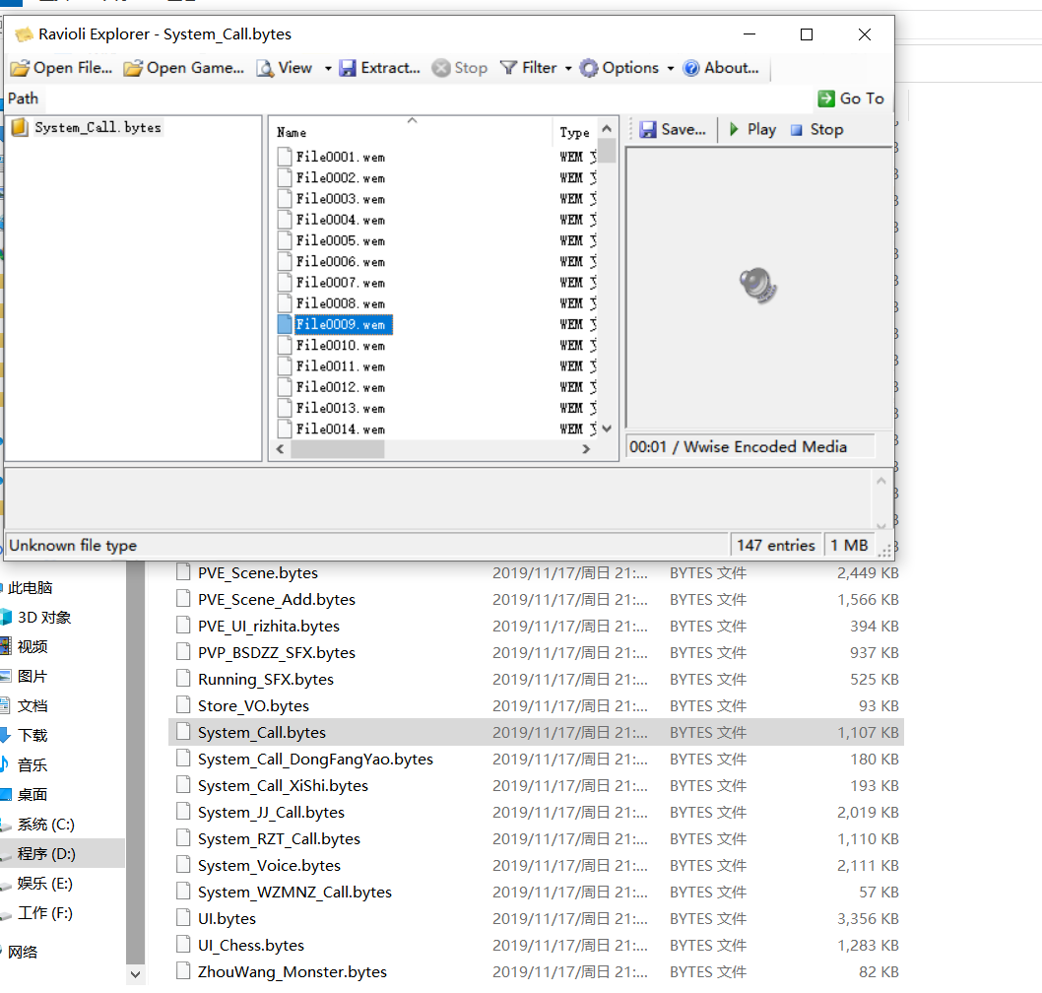
Task: Select File0007.wem in the list
Action: pos(332,283)
